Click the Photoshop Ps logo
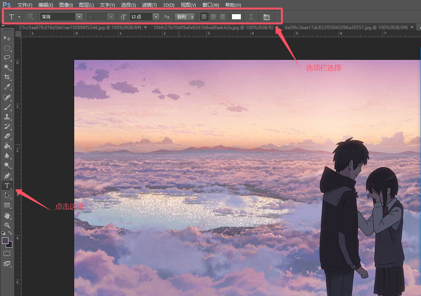 (x=7, y=4)
